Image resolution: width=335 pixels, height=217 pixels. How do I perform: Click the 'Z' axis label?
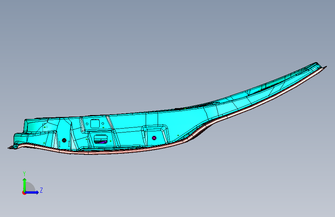pyautogui.click(x=41, y=190)
